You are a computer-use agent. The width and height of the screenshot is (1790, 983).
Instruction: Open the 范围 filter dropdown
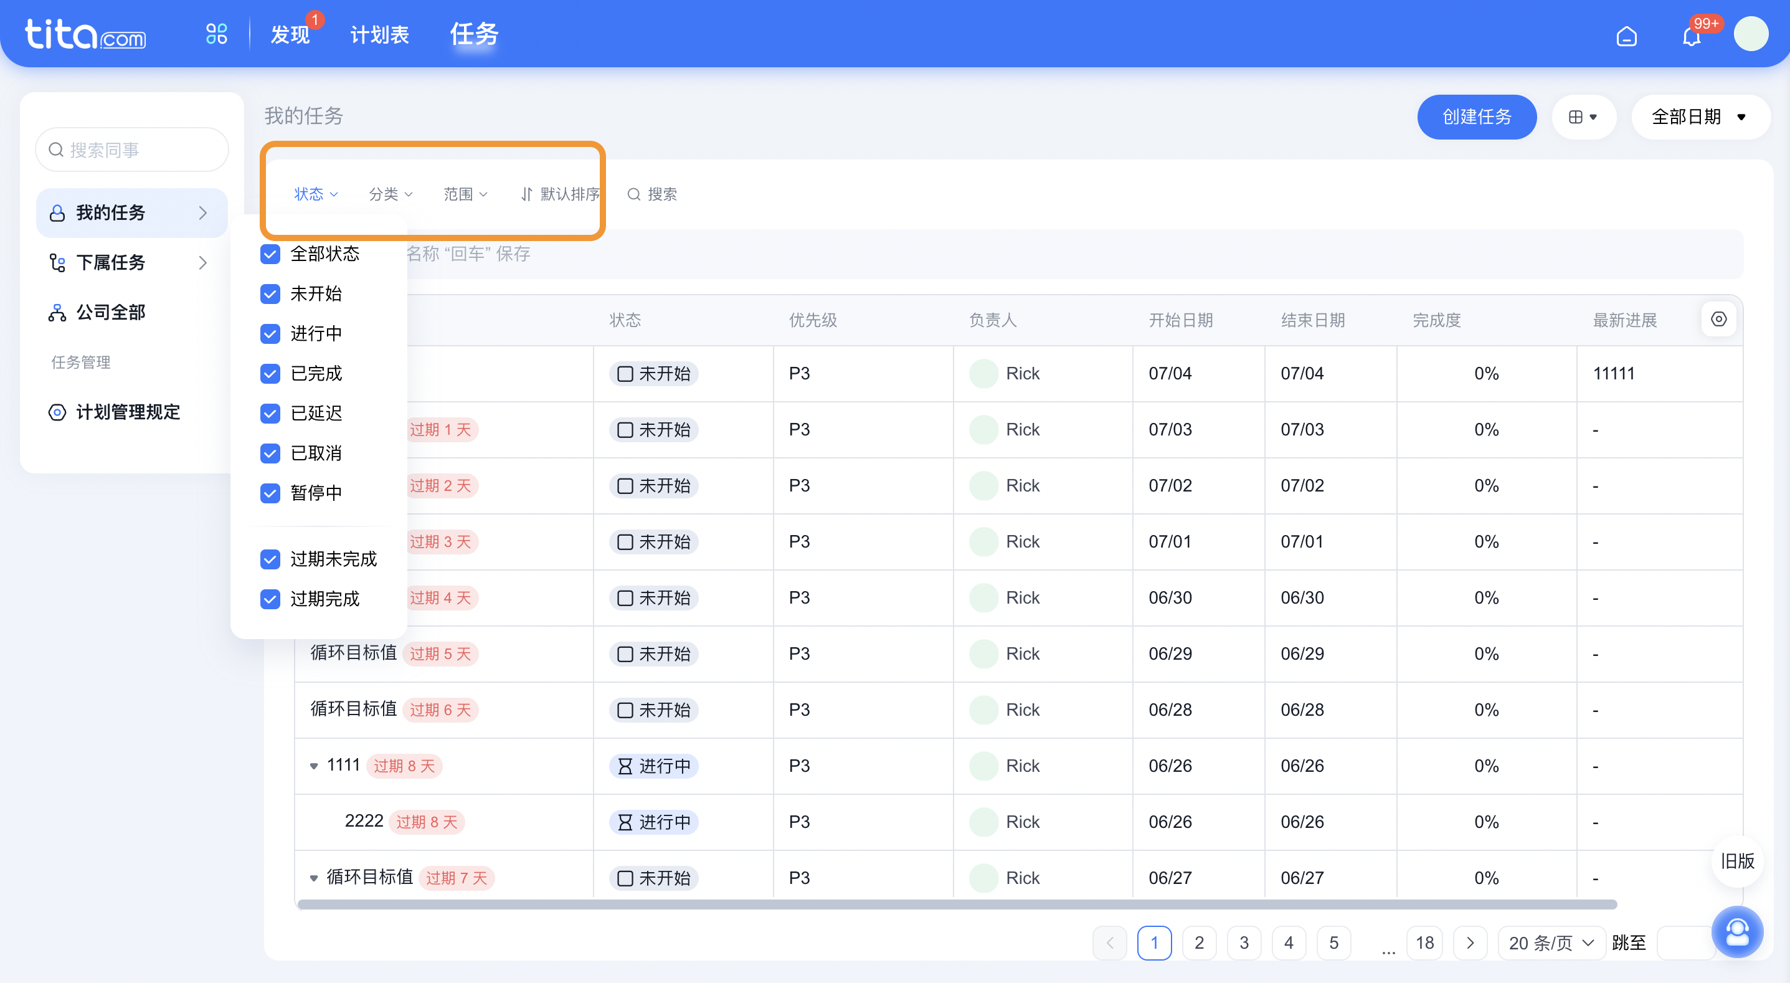pyautogui.click(x=466, y=194)
